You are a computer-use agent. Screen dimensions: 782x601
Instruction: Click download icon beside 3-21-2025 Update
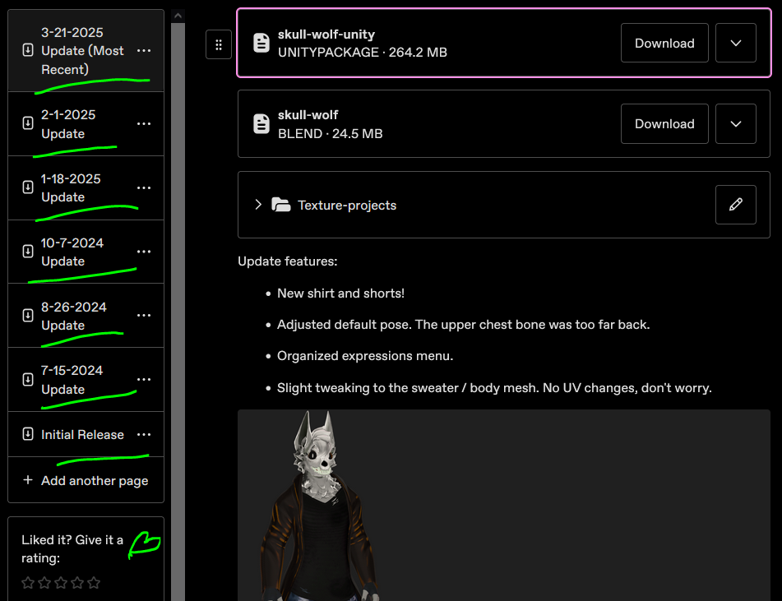[28, 50]
